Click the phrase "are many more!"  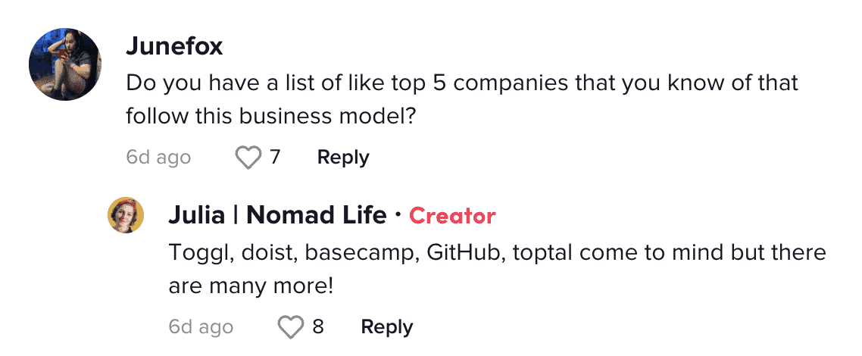click(x=251, y=287)
